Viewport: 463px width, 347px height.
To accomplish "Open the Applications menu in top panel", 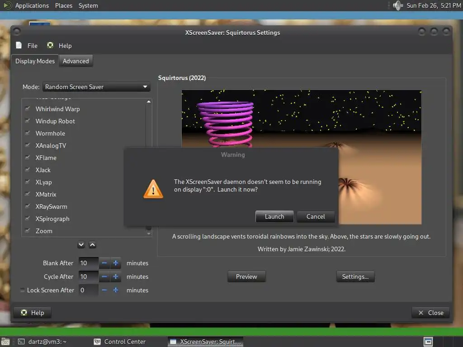I will 32,5.
